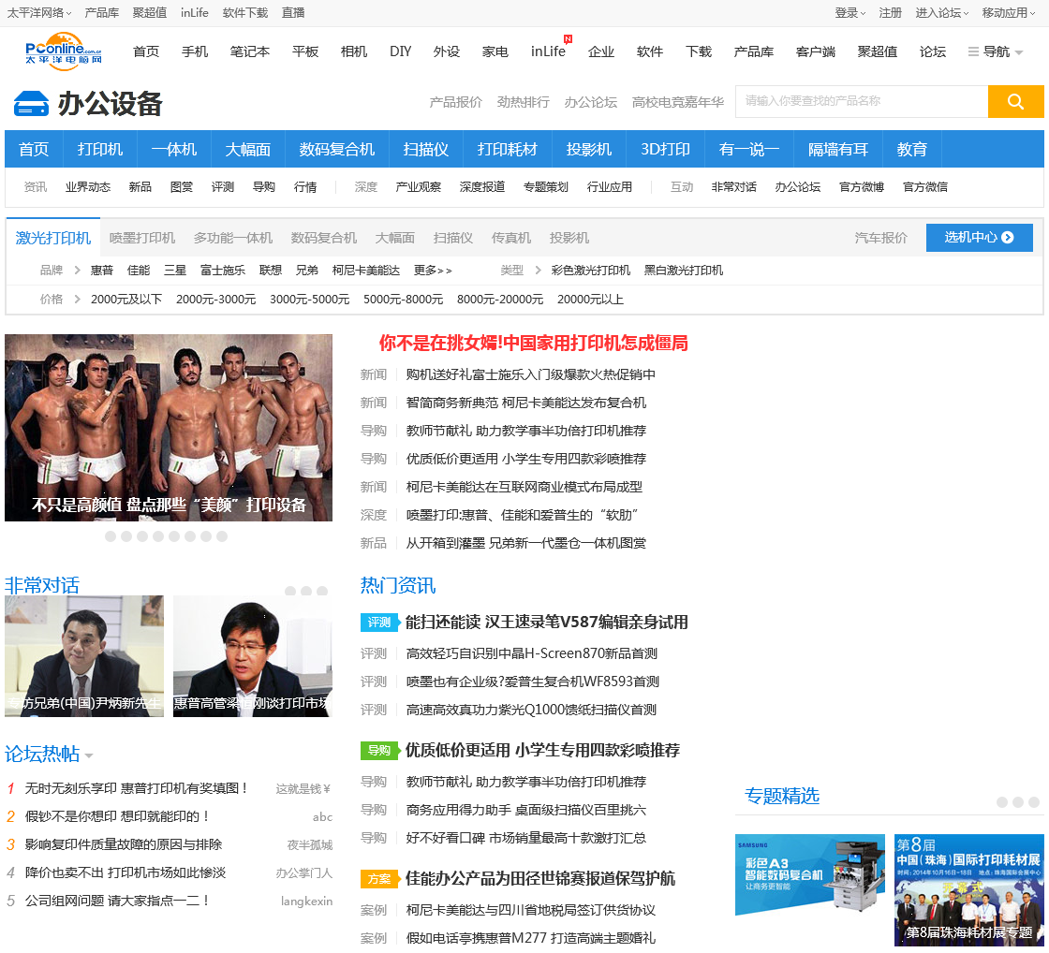Open article 喷墨打印:惠普、佳能和爱普生的"软肋"
The image size is (1049, 953).
(x=522, y=515)
